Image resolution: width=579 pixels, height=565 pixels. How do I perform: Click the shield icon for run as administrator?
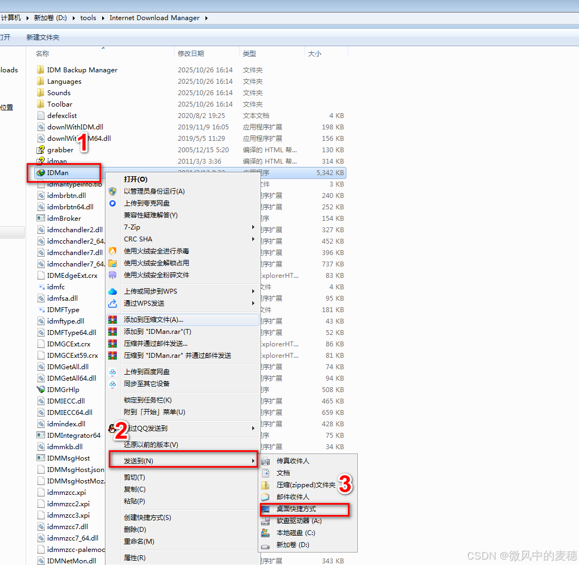pos(113,191)
